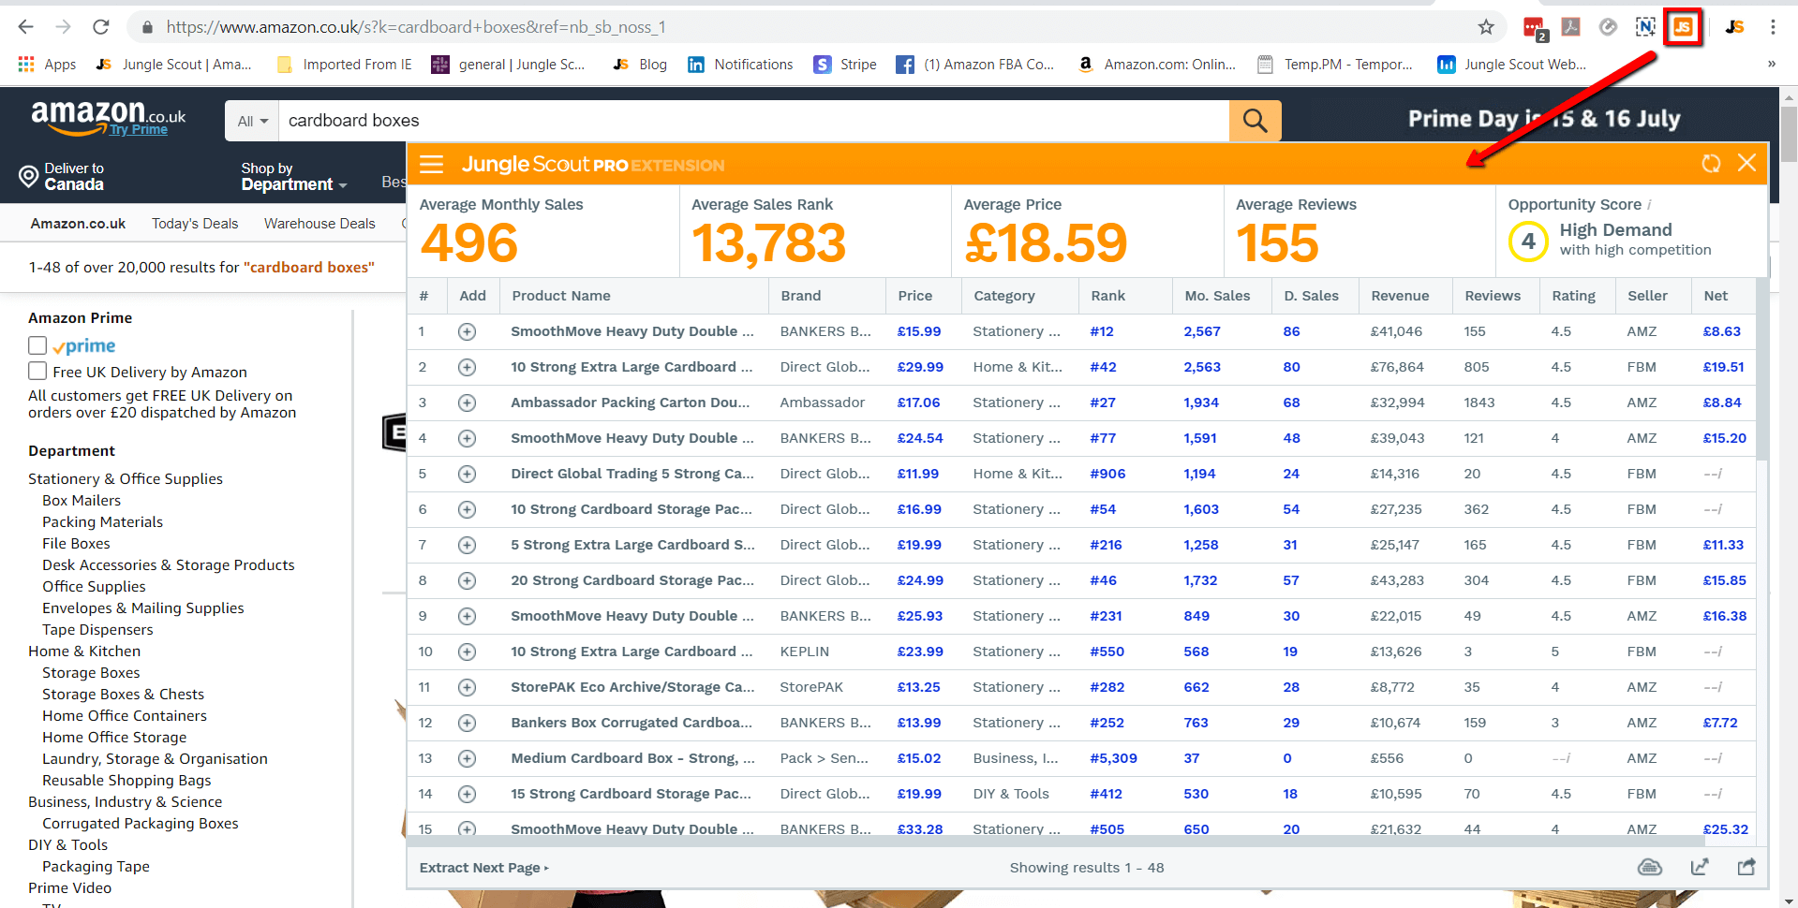Close the Jungle Scout extension panel
Screen dimensions: 1798x908
coord(1746,163)
